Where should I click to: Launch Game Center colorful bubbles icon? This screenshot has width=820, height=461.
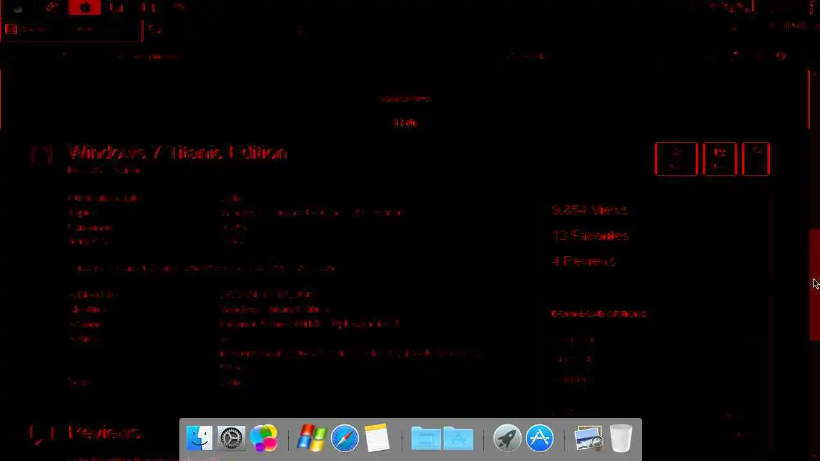click(263, 439)
